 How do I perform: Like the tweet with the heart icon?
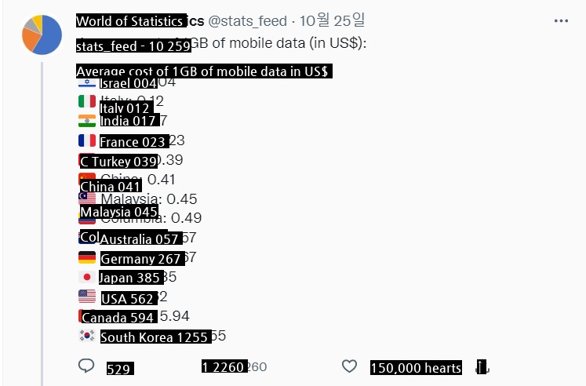click(x=350, y=366)
